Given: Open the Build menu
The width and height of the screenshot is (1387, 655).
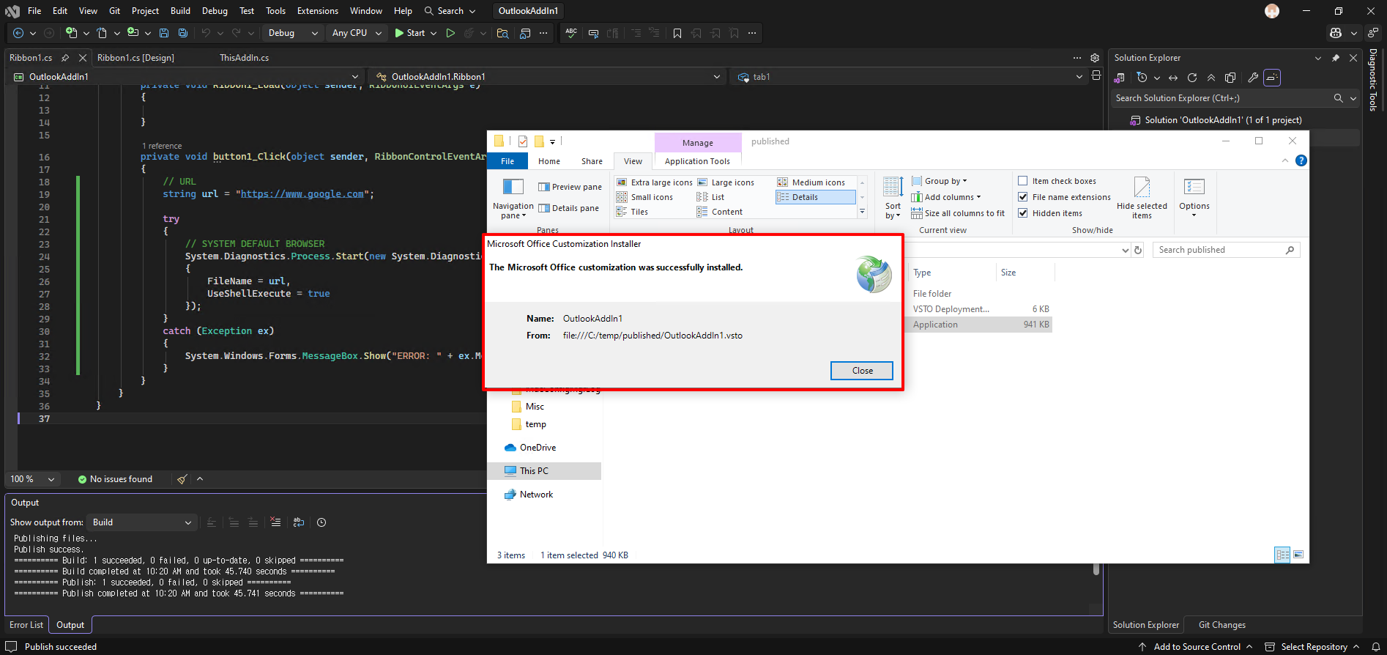Looking at the screenshot, I should click(x=180, y=11).
